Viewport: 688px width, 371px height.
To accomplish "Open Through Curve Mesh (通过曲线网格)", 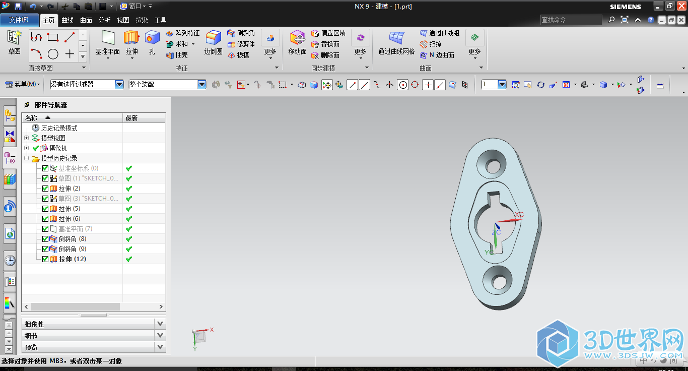I will [x=396, y=42].
